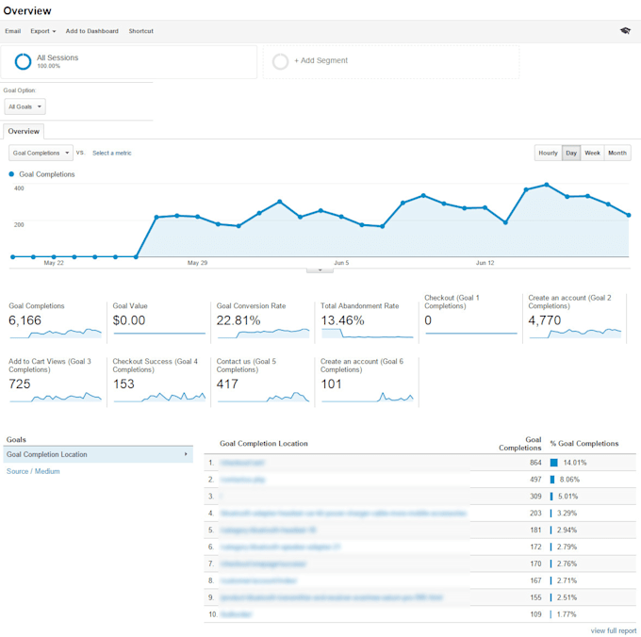Click the Add to Cart Views value 725
Viewport: 641px width, 637px height.
click(x=20, y=384)
